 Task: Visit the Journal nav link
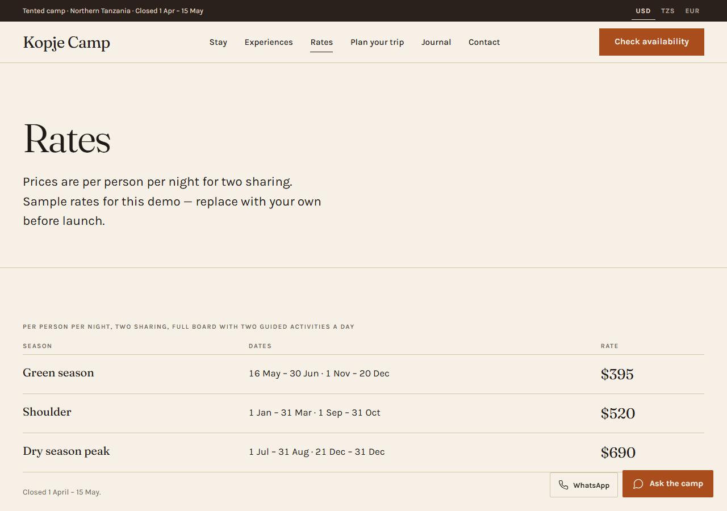coord(436,42)
